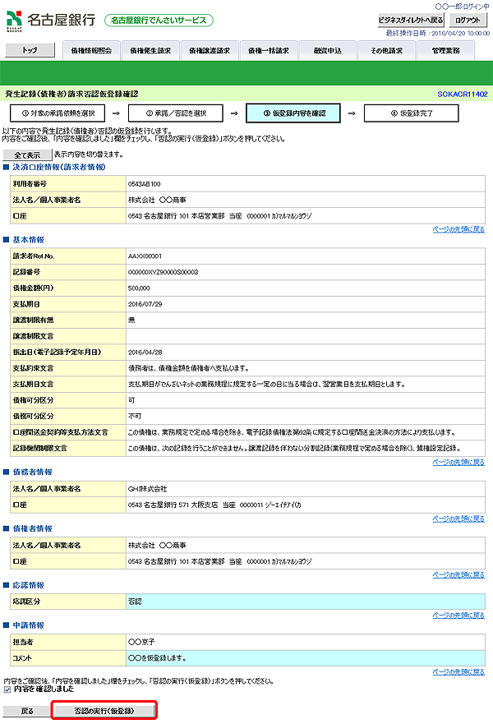Click 請求者Ref.No. value AAXX00001
Image resolution: width=493 pixels, height=724 pixels.
pos(145,256)
